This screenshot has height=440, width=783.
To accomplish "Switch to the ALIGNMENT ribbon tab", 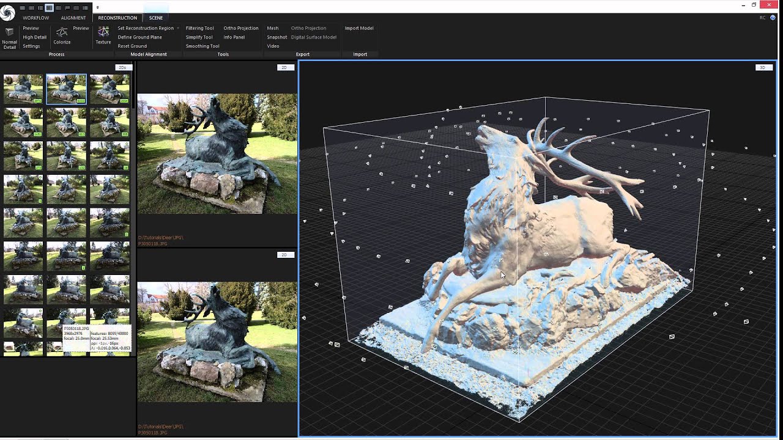I will tap(73, 18).
